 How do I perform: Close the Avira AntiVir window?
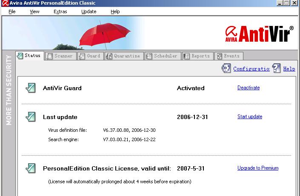tap(294, 3)
